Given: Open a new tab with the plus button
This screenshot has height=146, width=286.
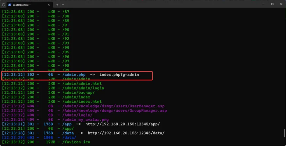Looking at the screenshot, I should pyautogui.click(x=57, y=5).
